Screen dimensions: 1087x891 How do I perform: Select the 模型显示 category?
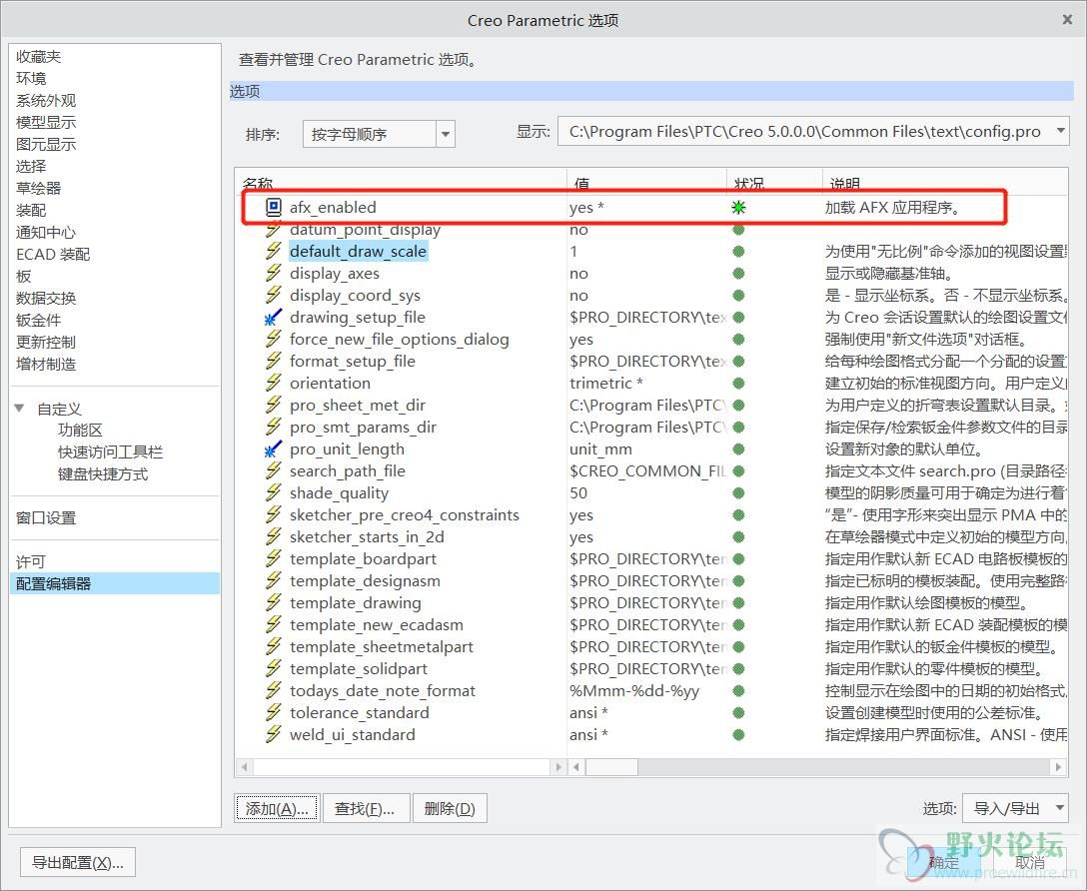pyautogui.click(x=46, y=123)
